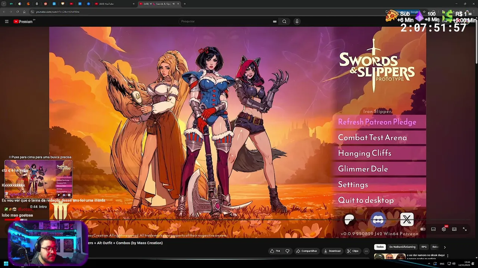Select the Todos filter chip

tap(380, 247)
